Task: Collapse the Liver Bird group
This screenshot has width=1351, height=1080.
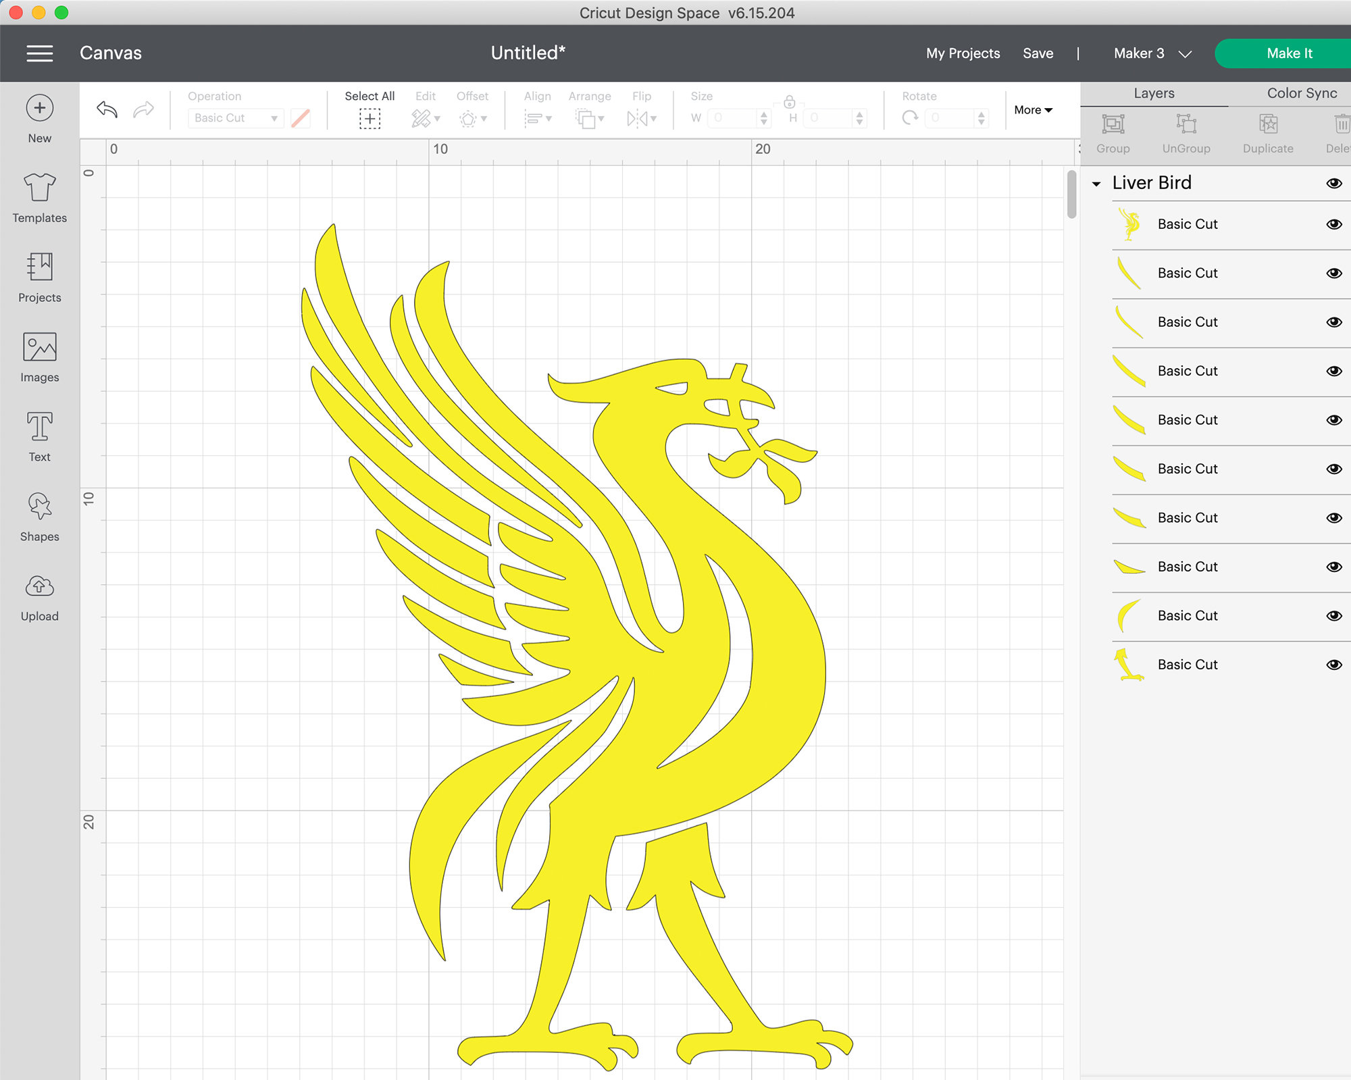Action: (1098, 183)
